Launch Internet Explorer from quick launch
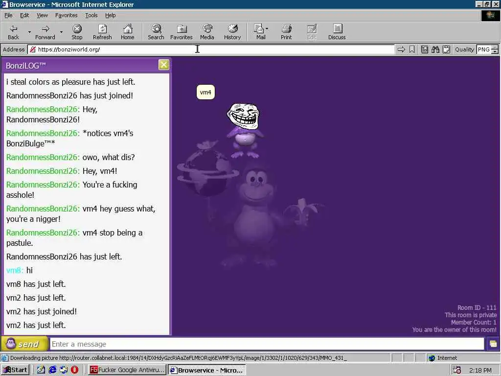This screenshot has height=376, width=501. pos(52,370)
